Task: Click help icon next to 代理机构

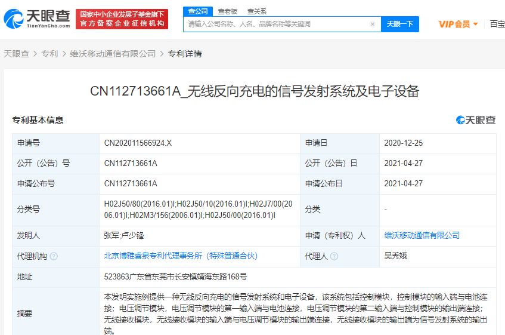Action: click(x=54, y=256)
